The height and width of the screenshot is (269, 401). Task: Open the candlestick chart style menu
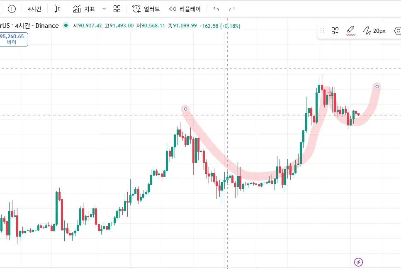tap(57, 9)
